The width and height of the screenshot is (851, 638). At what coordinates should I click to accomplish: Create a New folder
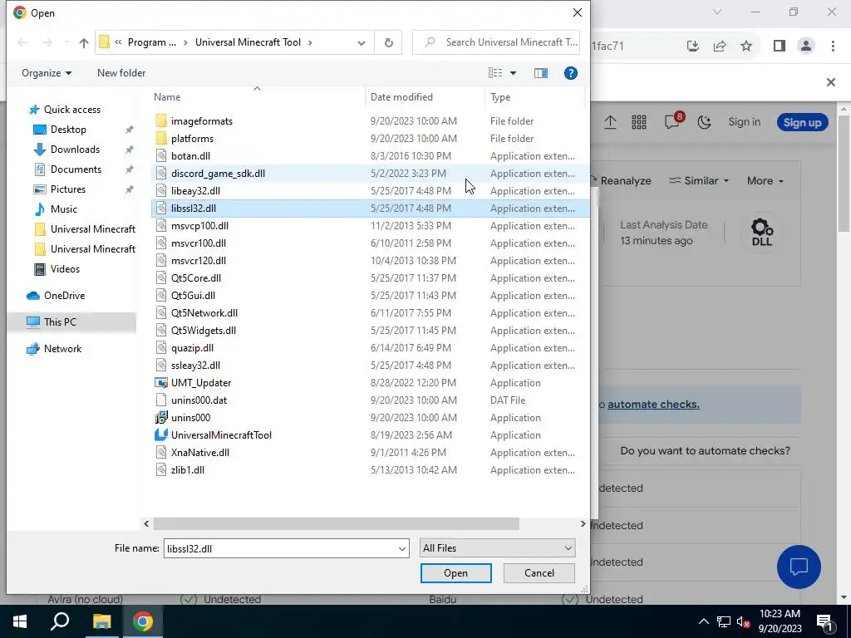[121, 73]
